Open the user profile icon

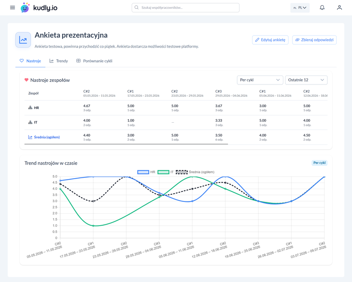tap(339, 7)
